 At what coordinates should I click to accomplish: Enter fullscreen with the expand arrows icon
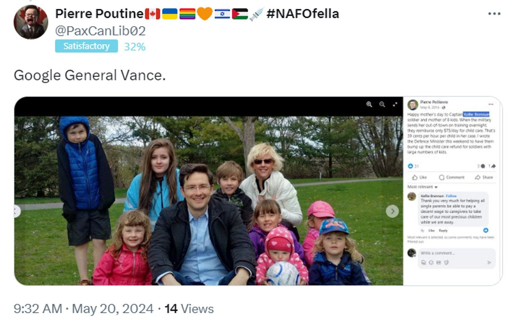(395, 104)
